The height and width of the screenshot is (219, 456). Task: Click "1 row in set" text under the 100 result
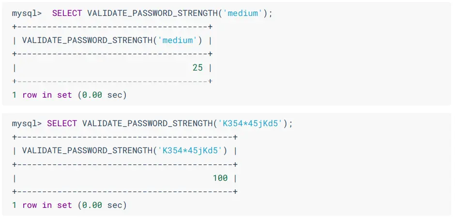tap(42, 205)
